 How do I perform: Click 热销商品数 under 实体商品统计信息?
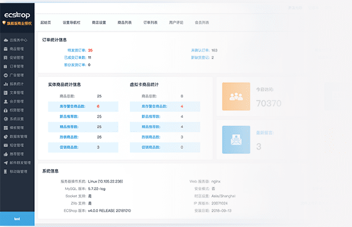pyautogui.click(x=69, y=137)
